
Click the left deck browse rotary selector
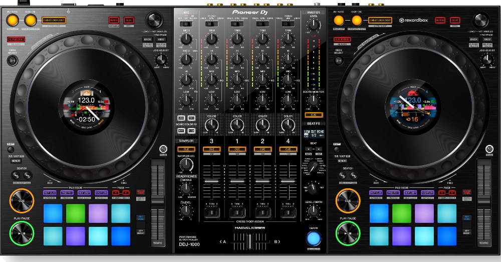pyautogui.click(x=154, y=20)
